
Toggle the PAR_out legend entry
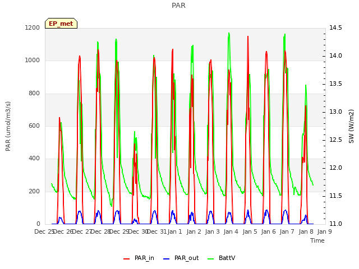(x=181, y=258)
